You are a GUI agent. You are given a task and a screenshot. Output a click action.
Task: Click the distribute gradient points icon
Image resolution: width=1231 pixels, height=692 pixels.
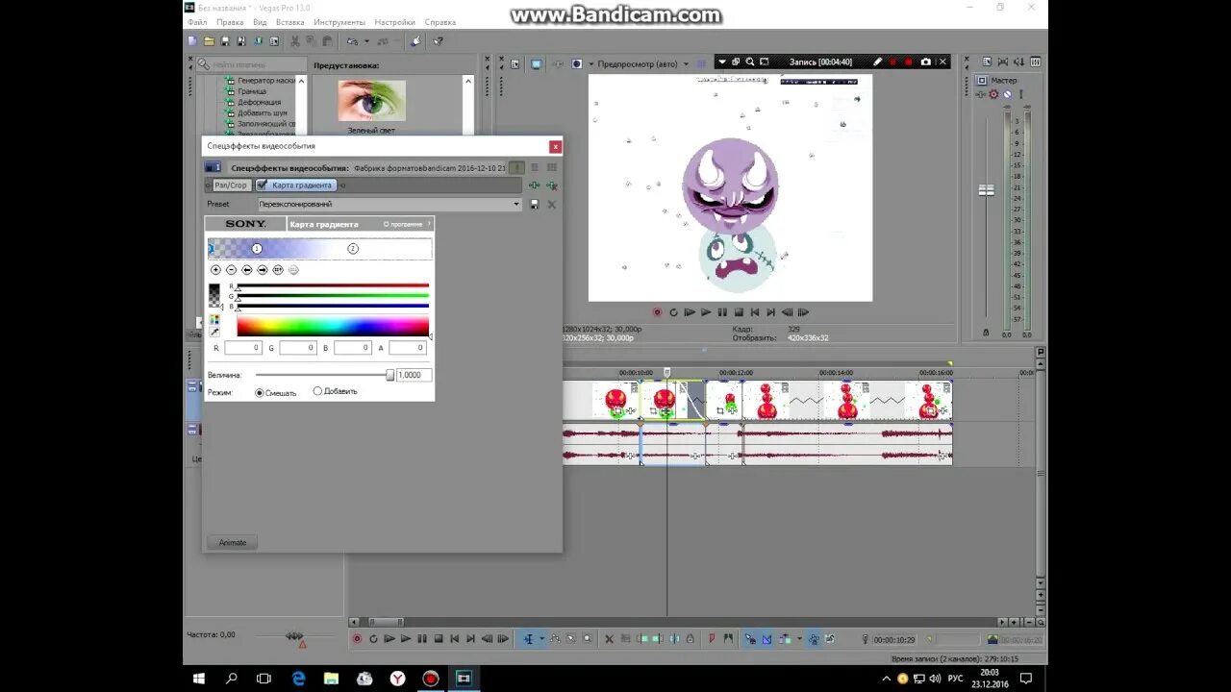pos(278,270)
